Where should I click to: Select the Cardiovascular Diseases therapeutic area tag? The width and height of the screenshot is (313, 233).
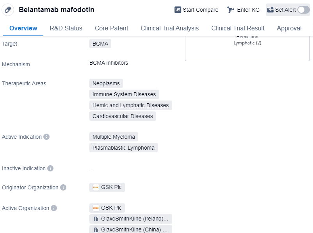coord(123,116)
